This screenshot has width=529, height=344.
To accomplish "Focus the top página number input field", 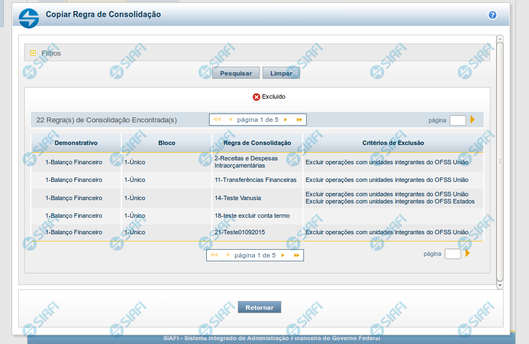I will point(457,120).
